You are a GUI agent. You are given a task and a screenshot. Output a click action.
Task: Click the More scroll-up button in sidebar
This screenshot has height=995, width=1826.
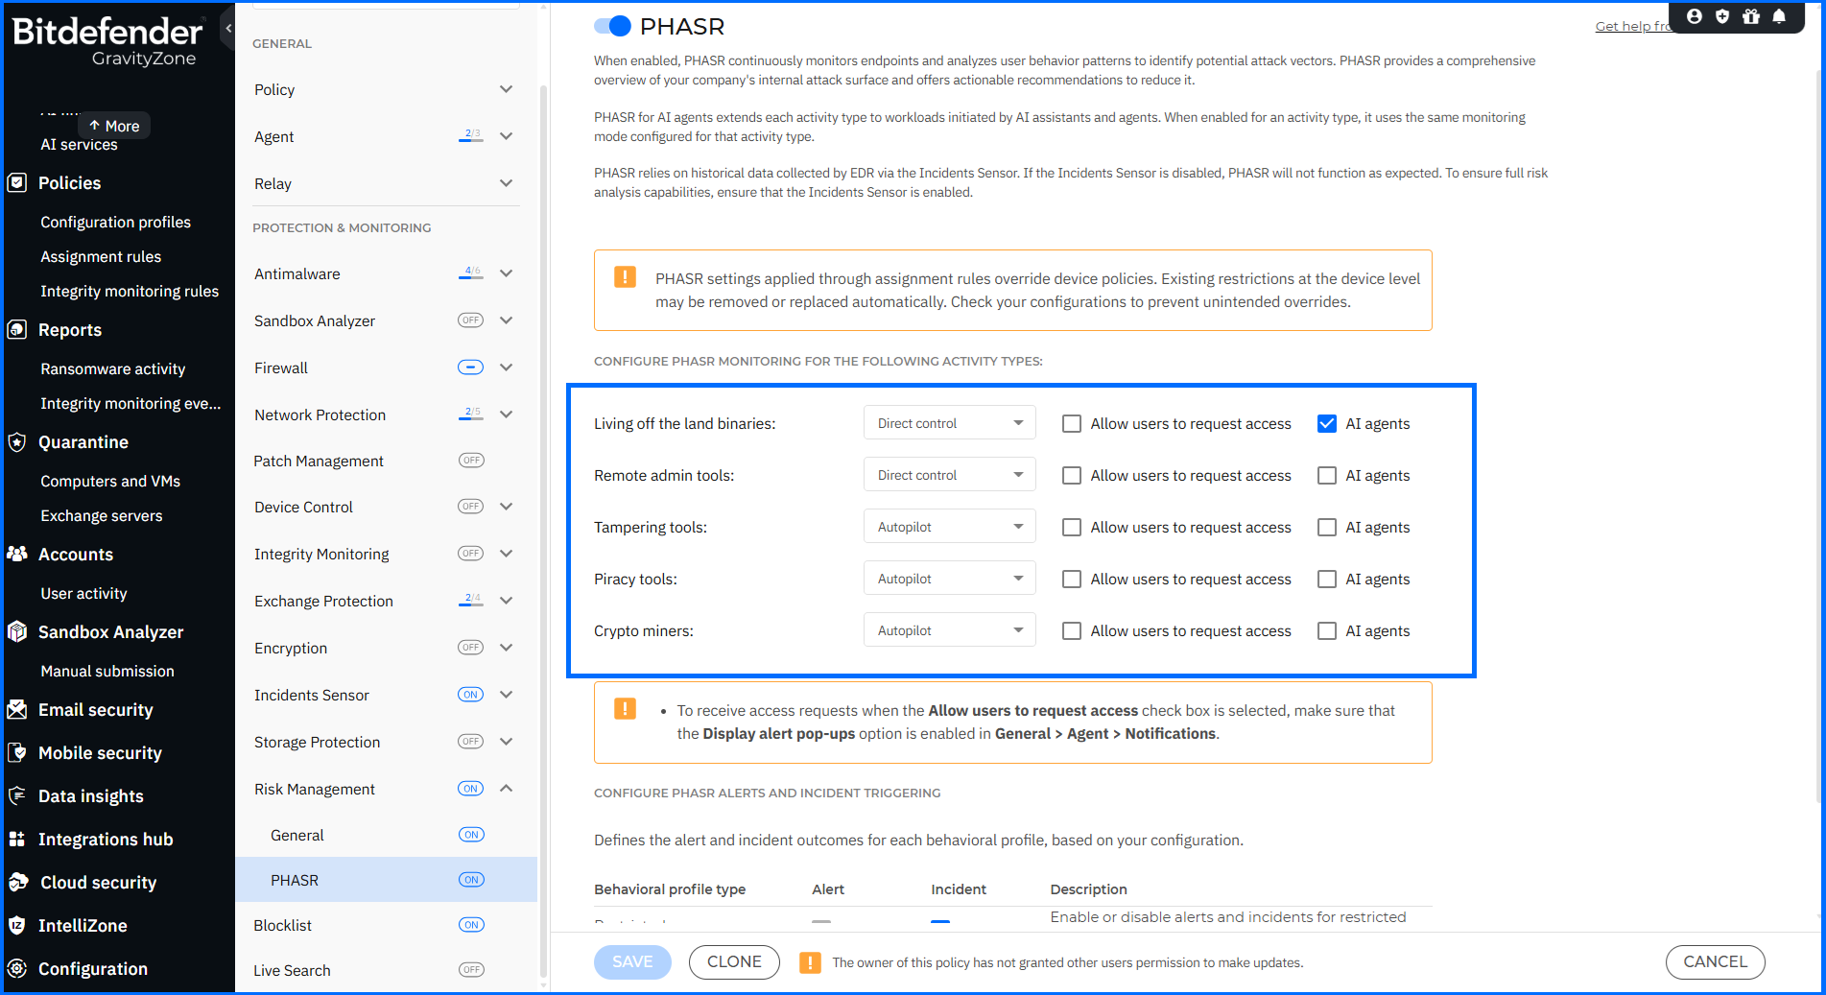point(114,126)
